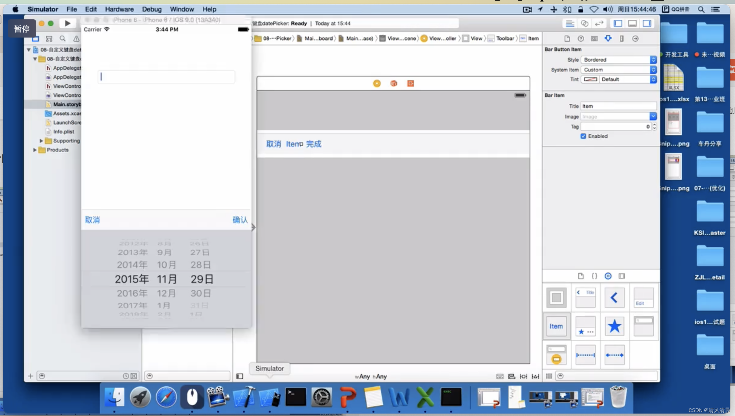Toggle the Utilities panel visibility
The width and height of the screenshot is (735, 416).
coord(647,23)
